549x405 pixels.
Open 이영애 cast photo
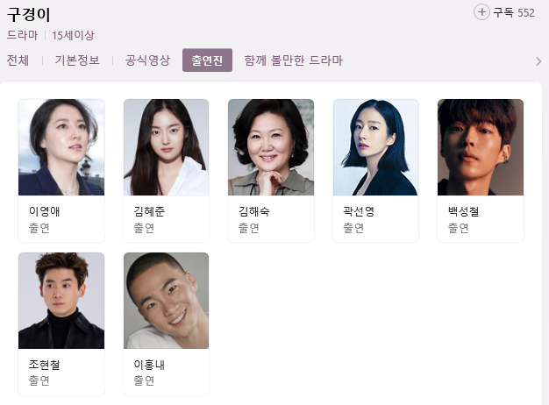pyautogui.click(x=61, y=147)
